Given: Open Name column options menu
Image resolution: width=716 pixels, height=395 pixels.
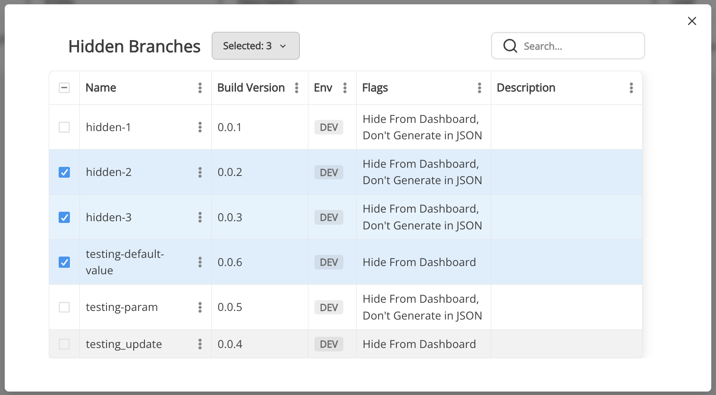Looking at the screenshot, I should 200,88.
